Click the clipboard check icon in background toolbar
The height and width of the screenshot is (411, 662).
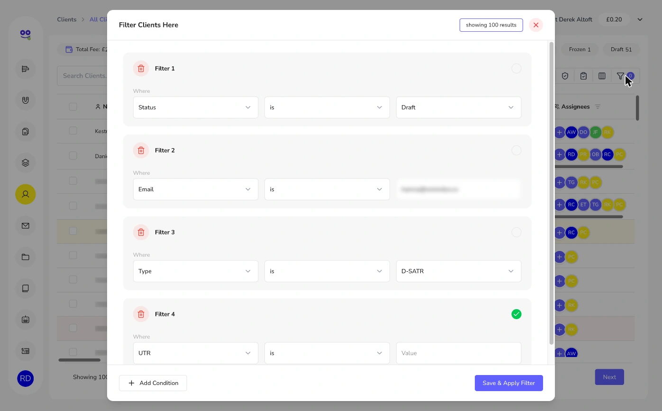[583, 76]
